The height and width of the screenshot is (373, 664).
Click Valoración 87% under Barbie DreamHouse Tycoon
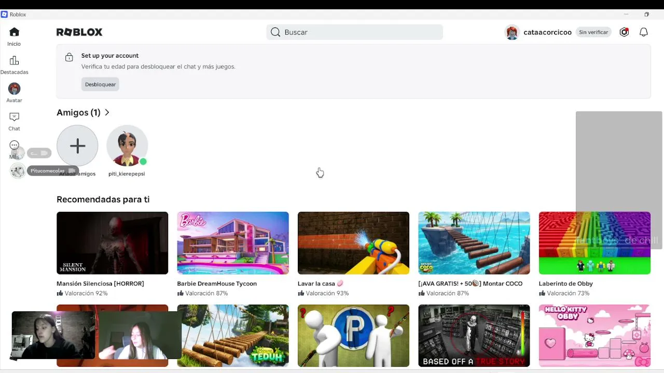(203, 293)
